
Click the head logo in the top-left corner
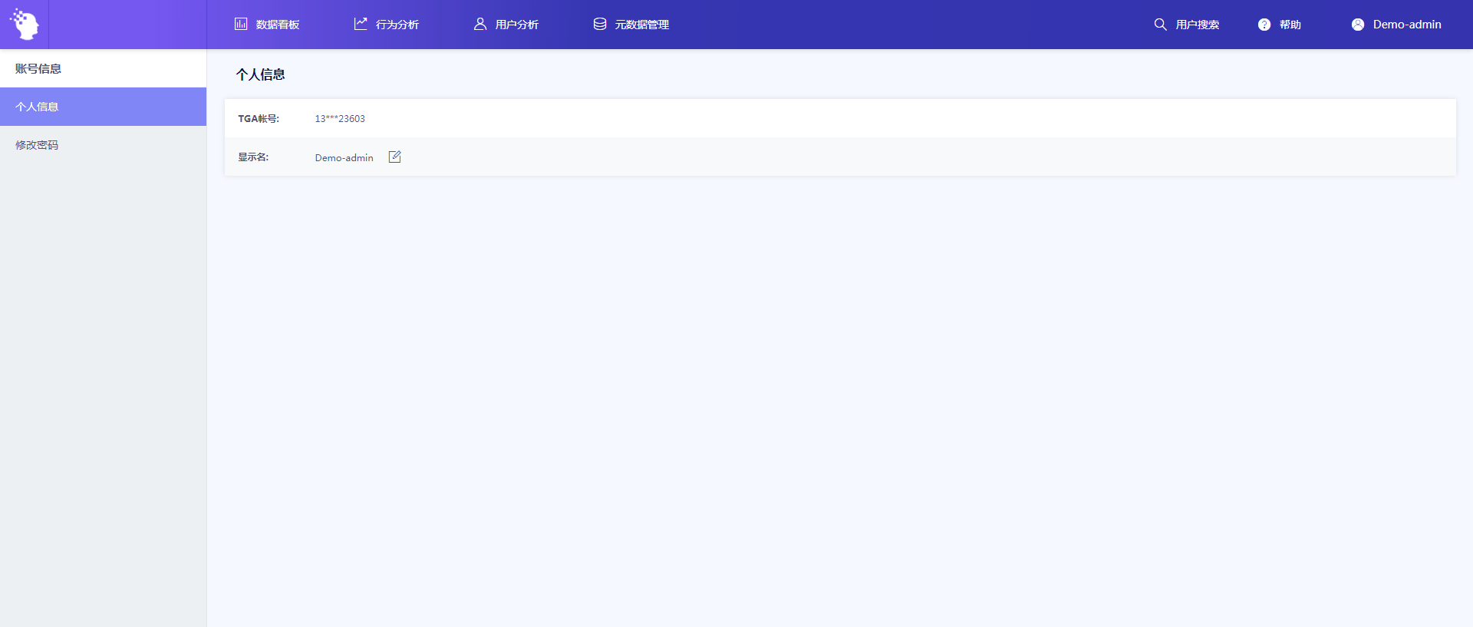(25, 25)
